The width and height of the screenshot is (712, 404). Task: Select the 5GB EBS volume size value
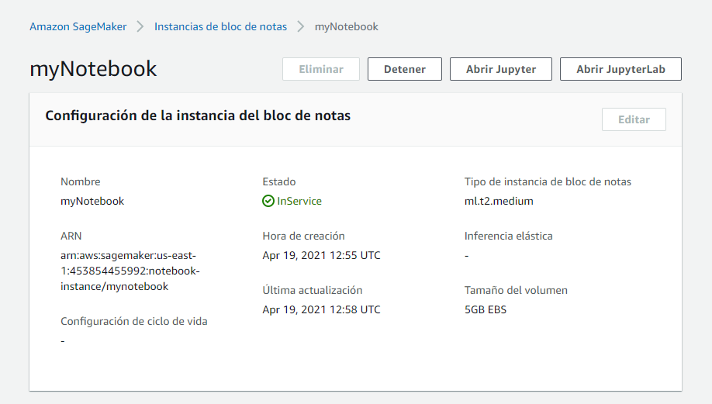coord(485,309)
